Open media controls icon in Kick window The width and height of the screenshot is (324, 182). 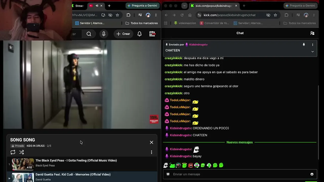pyautogui.click(x=298, y=15)
